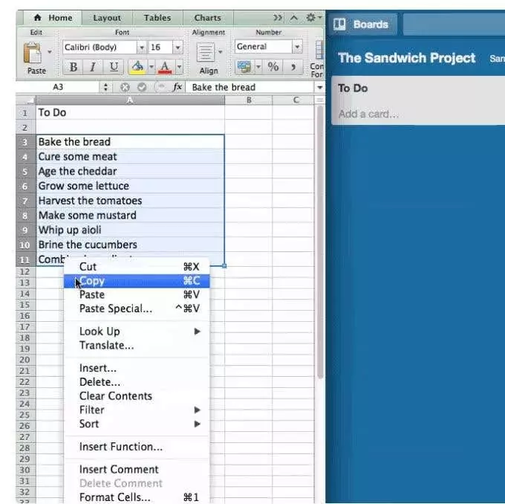Open the font color dropdown arrow
The image size is (505, 504).
tap(179, 67)
